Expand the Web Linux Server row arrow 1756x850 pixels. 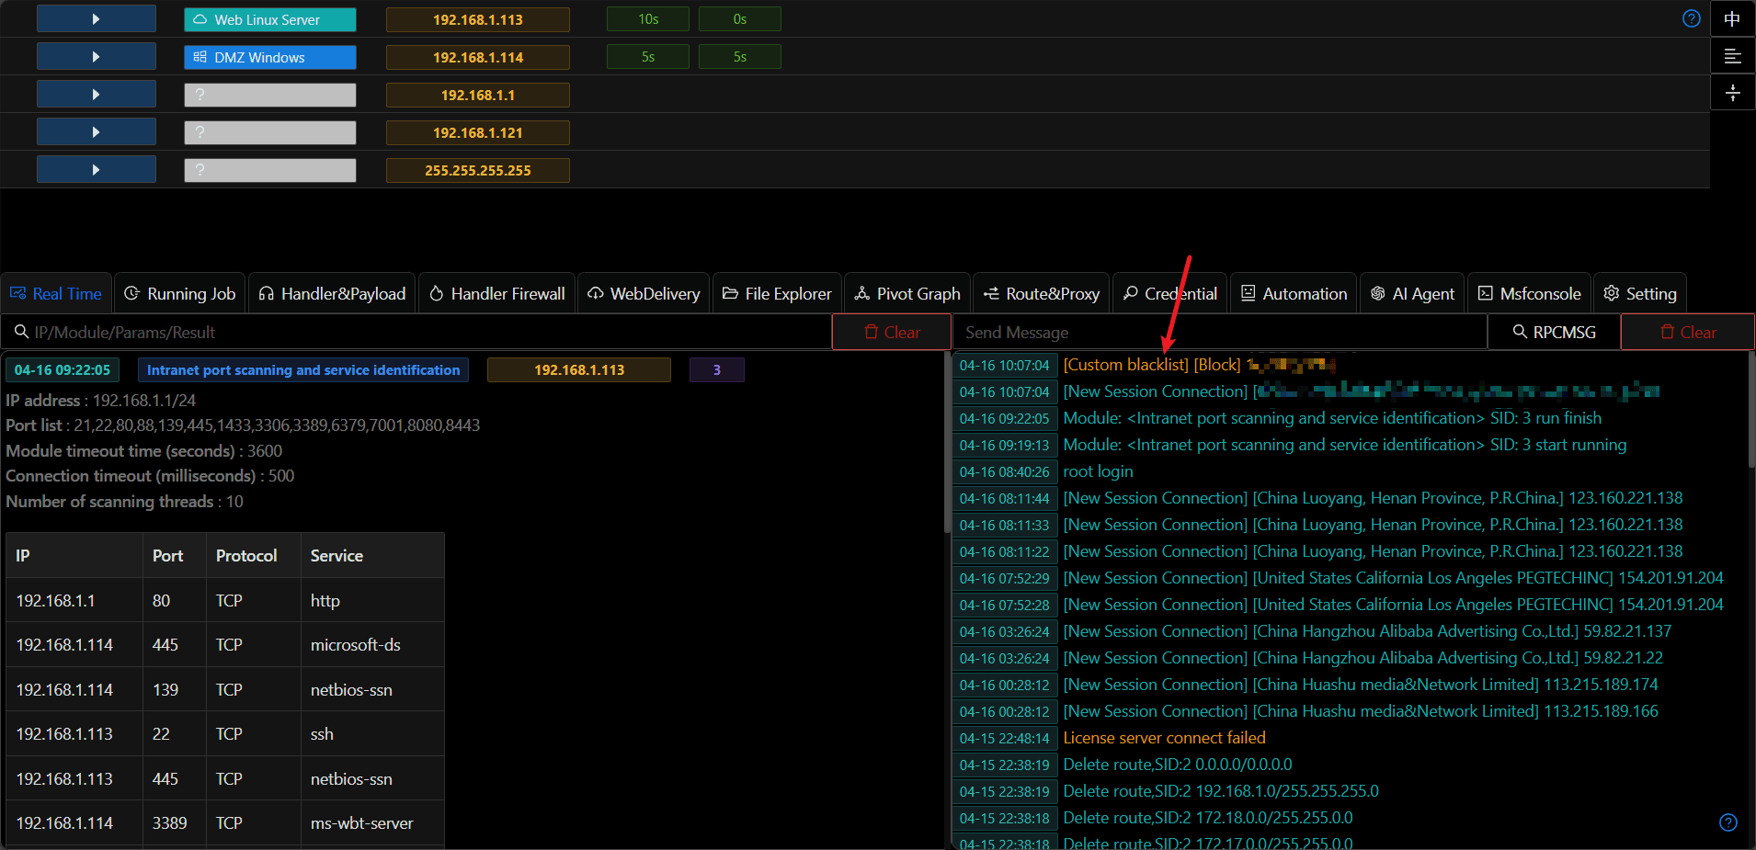[x=96, y=19]
